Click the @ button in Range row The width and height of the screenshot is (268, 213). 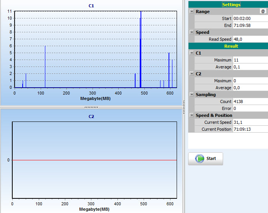(x=263, y=11)
